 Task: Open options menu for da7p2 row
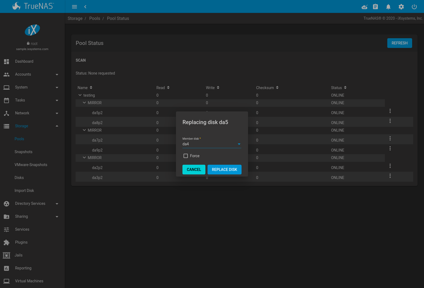point(390,138)
